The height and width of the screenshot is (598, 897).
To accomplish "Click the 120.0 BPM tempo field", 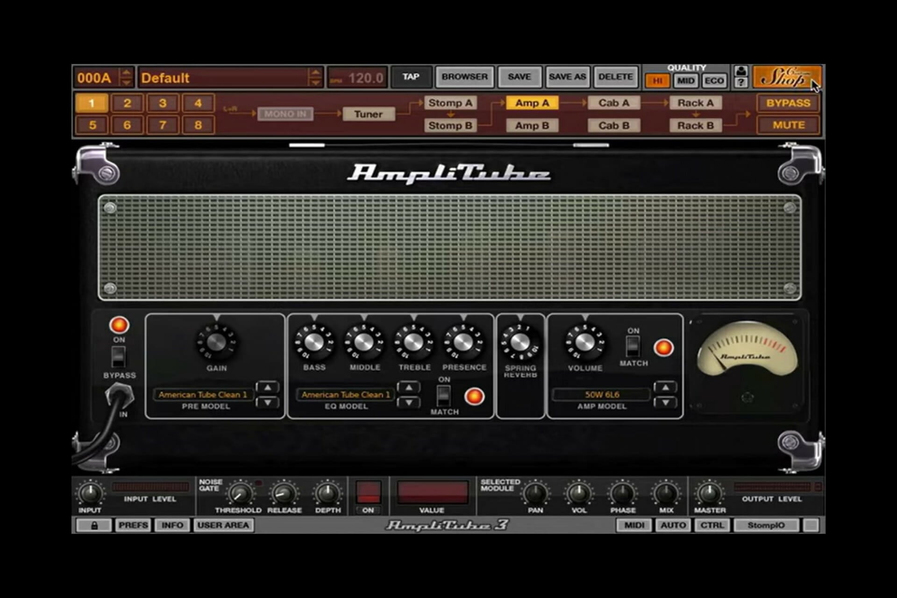I will click(x=357, y=78).
